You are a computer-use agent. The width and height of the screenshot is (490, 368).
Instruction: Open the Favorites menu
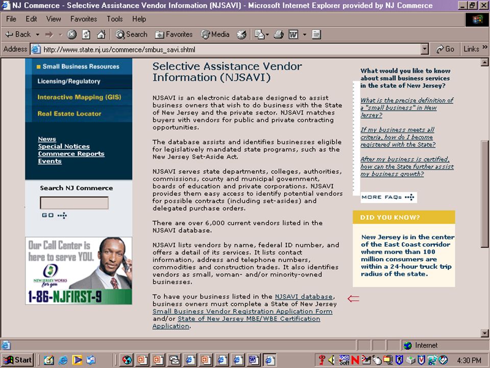(84, 19)
